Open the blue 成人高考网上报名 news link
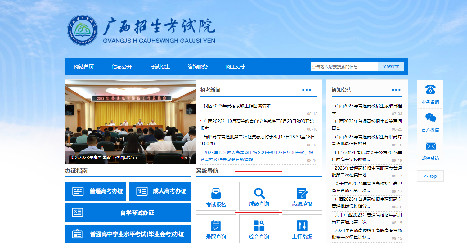 [x=257, y=156]
